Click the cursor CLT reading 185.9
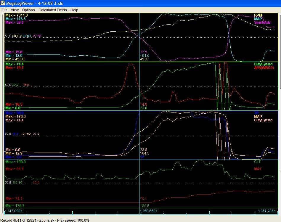 click(144, 206)
